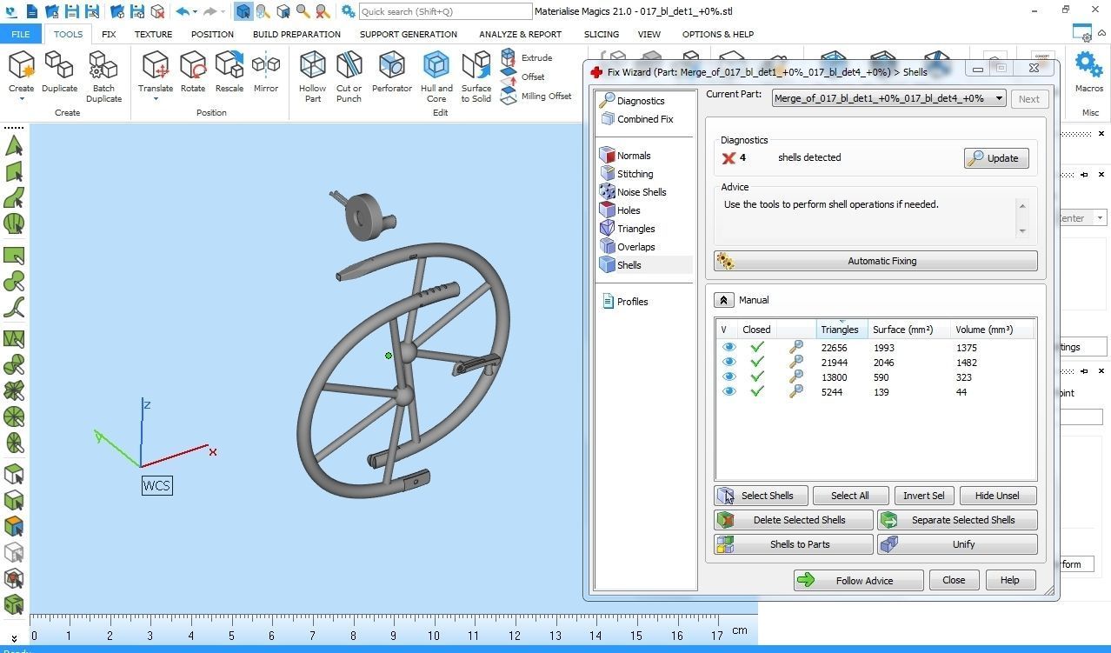Open Noise Shells fix page

(633, 192)
